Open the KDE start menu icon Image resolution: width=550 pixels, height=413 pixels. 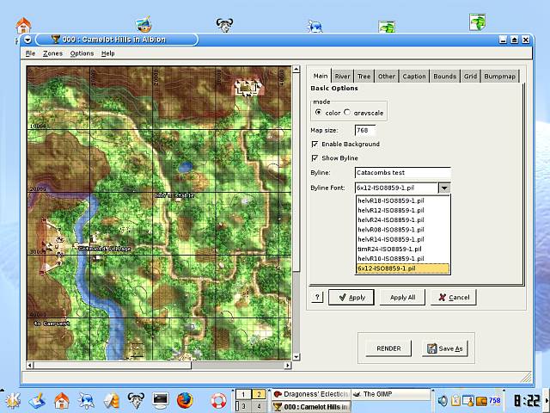pyautogui.click(x=12, y=400)
